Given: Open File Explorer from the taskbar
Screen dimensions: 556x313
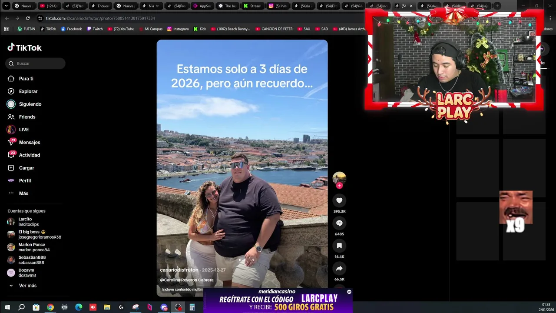Looking at the screenshot, I should 107,307.
